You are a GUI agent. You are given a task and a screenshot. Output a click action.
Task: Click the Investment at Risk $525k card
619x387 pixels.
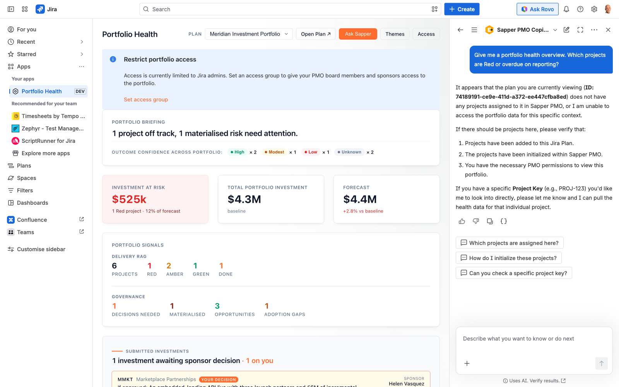pos(155,199)
